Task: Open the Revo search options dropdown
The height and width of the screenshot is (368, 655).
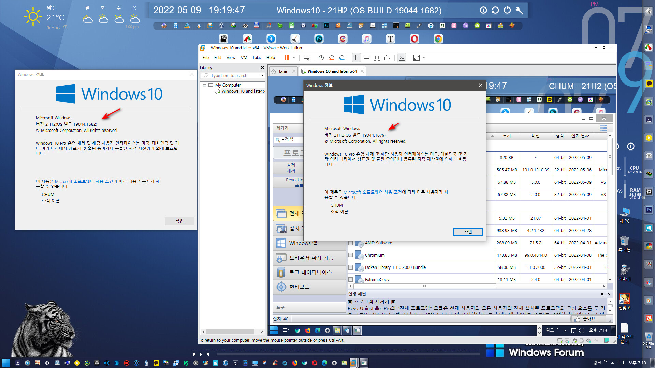Action: (283, 140)
